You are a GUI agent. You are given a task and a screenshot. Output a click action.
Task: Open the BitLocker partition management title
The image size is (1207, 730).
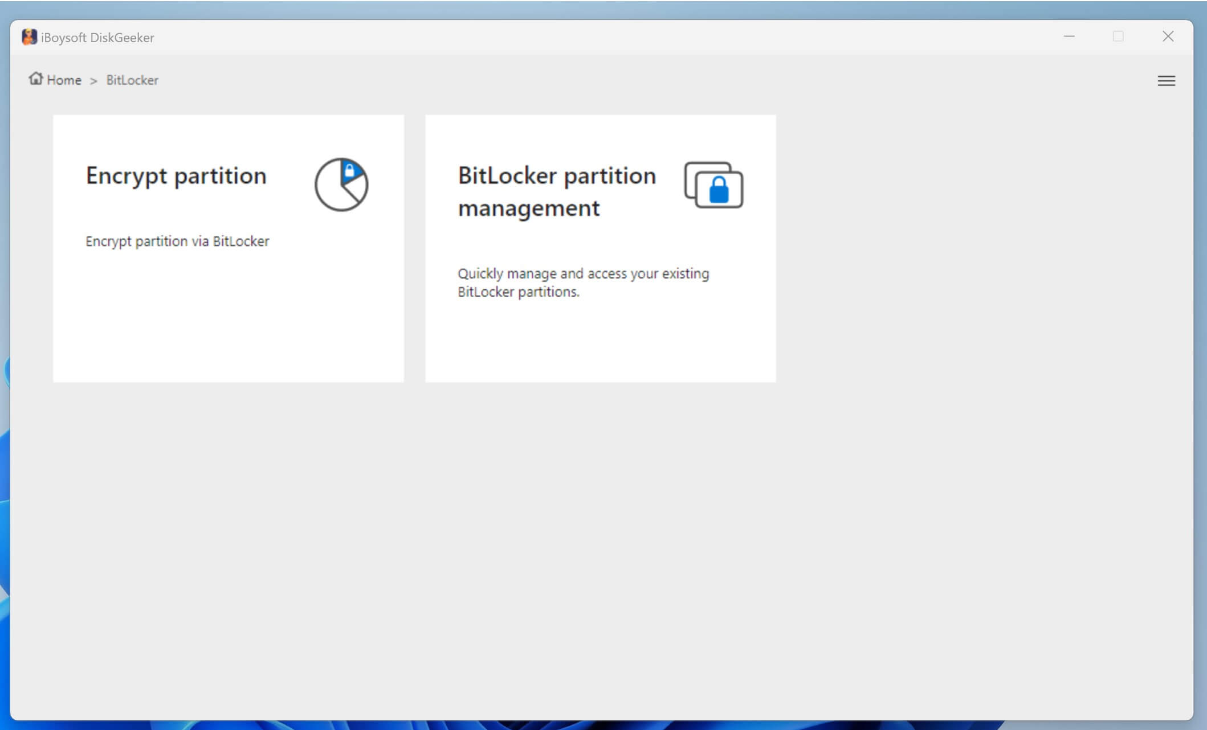click(x=557, y=192)
